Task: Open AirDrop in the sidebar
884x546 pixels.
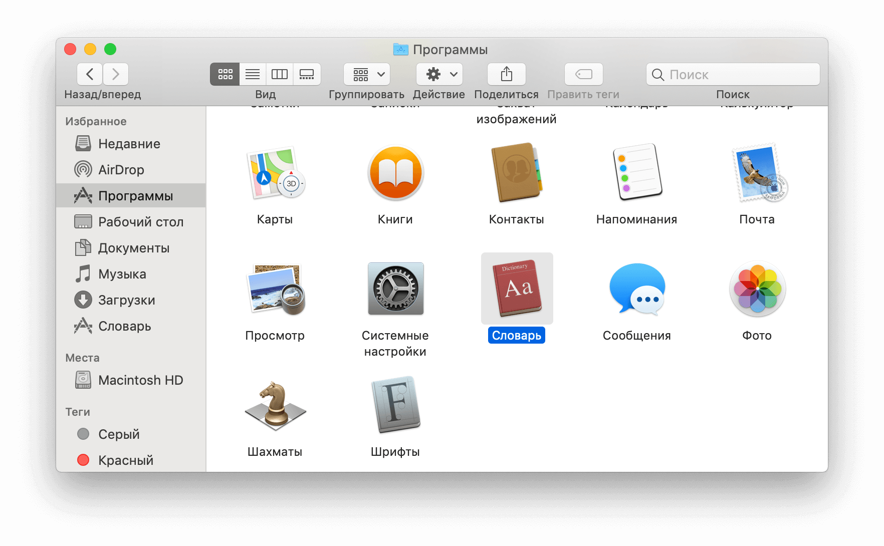Action: pyautogui.click(x=131, y=170)
